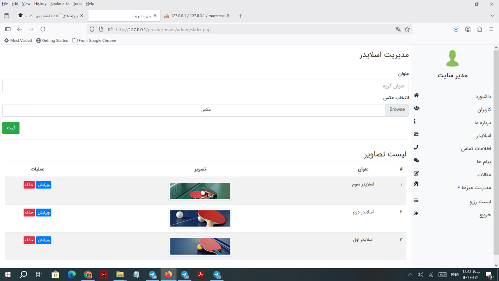Expand the مدیریت میزها dropdown menu

click(x=474, y=188)
